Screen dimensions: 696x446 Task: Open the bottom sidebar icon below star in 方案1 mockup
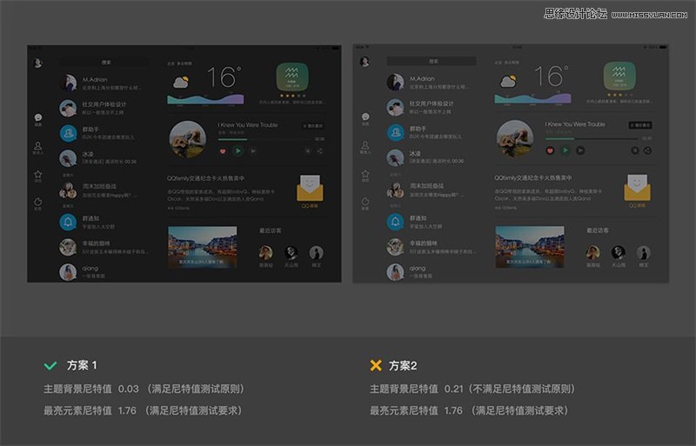pyautogui.click(x=38, y=202)
